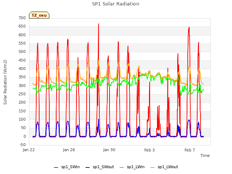Screen dimensions: 232x174
Task: Click the 200 y-axis tick label
Action: coord(22,102)
